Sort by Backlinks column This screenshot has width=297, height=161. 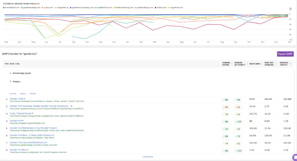click(x=256, y=64)
